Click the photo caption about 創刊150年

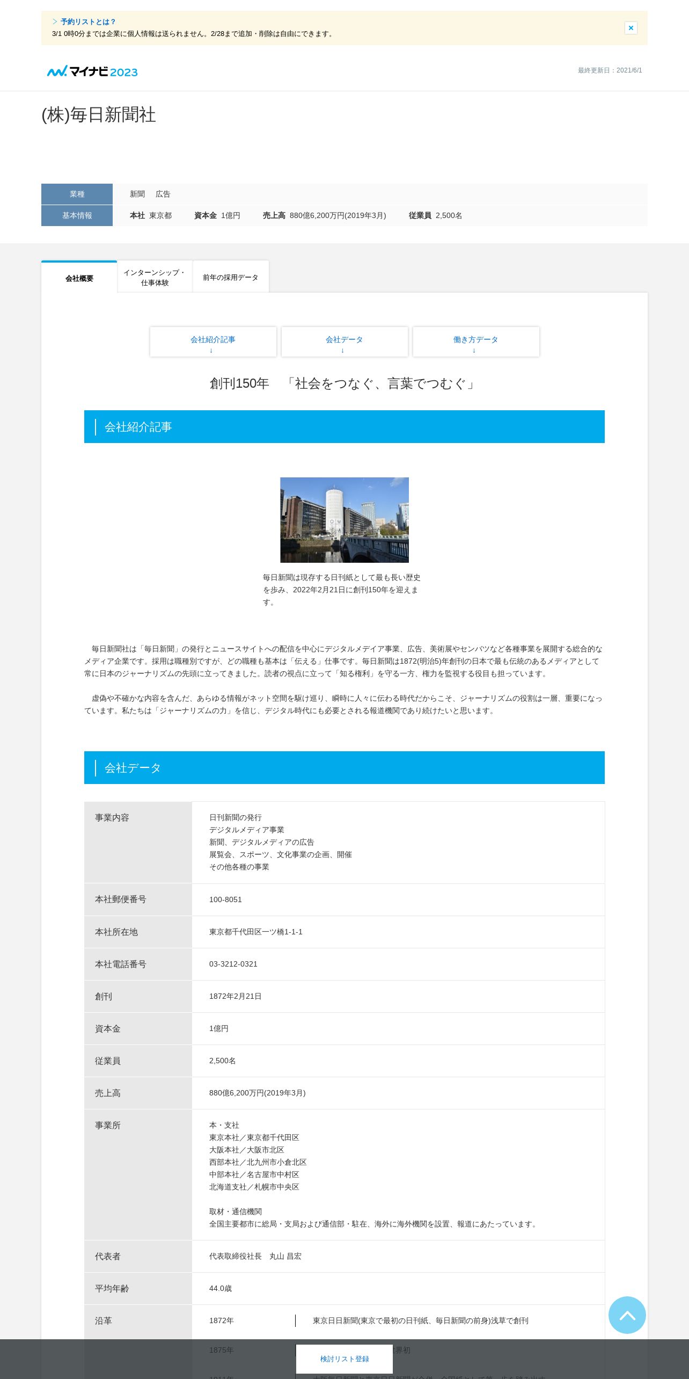pyautogui.click(x=341, y=590)
